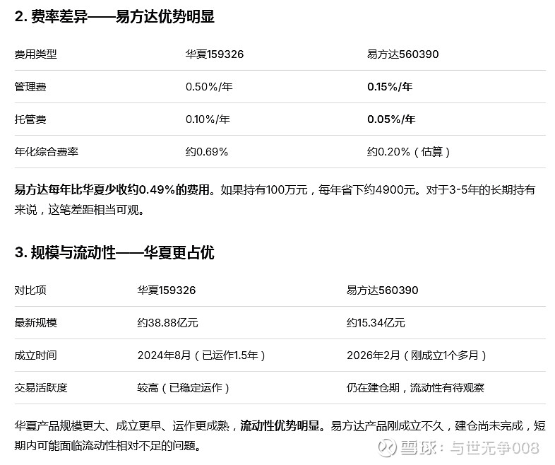The height and width of the screenshot is (465, 555).
Task: Click "易方达560390" in the scale table header
Action: coord(382,290)
